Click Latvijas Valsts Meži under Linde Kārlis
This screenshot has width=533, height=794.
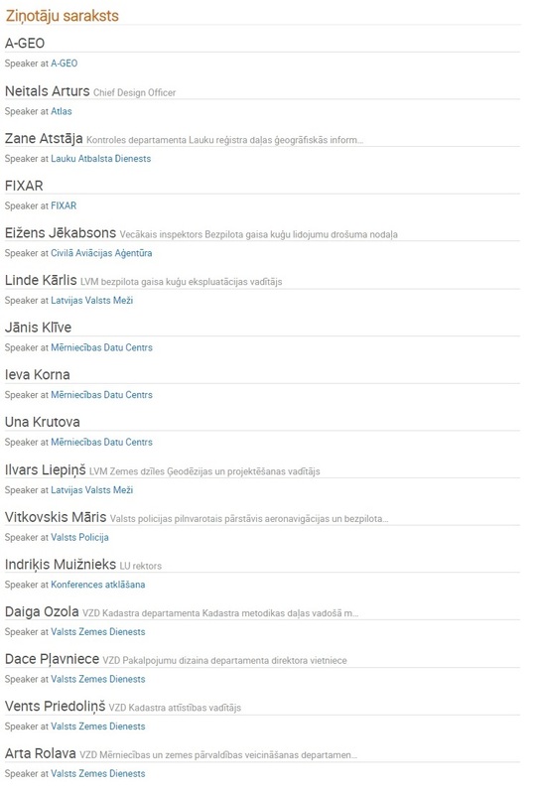point(91,301)
